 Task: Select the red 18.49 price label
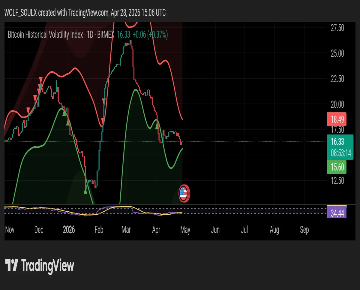tap(337, 119)
